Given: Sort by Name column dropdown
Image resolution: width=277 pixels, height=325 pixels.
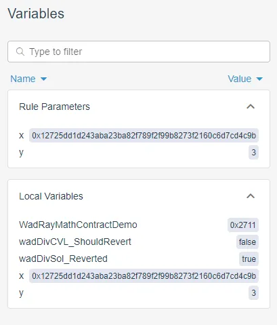Looking at the screenshot, I should point(28,79).
